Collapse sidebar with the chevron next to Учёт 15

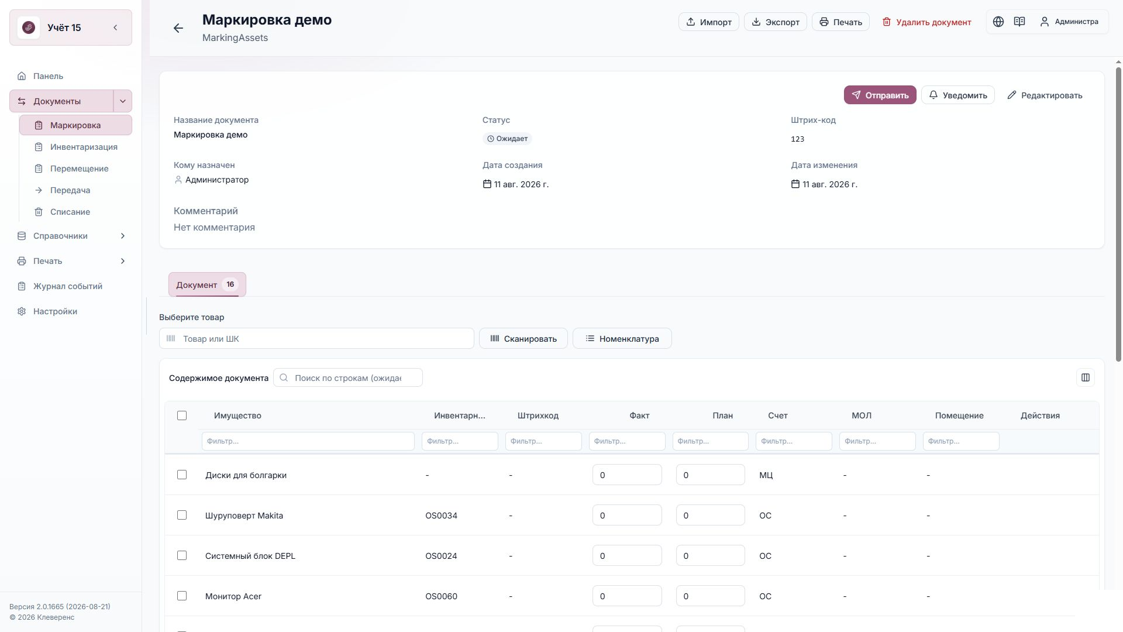115,28
